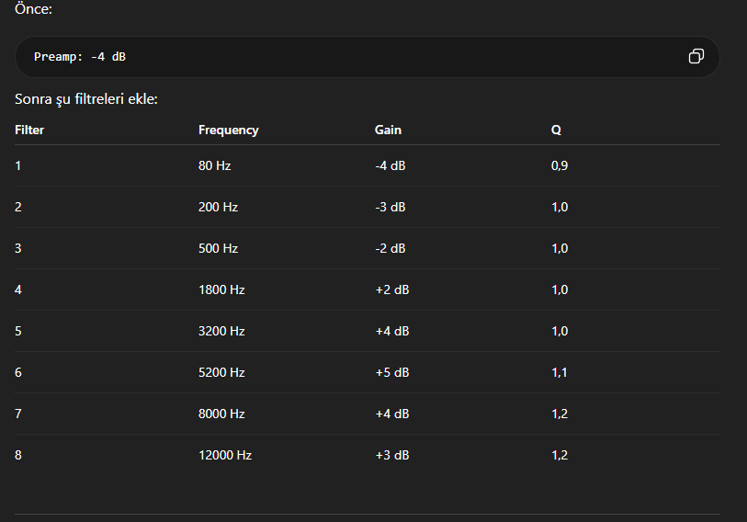747x522 pixels.
Task: Select the Filter column header
Action: coord(29,130)
